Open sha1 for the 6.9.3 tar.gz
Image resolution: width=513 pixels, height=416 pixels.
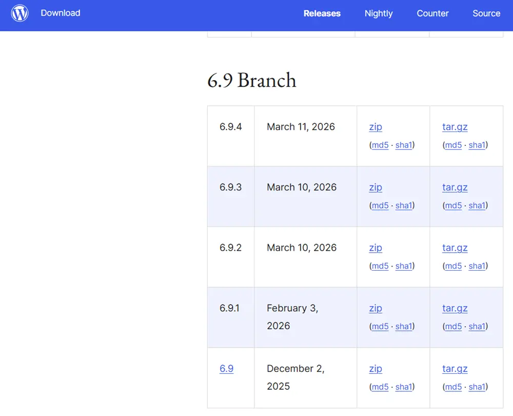[x=477, y=206]
